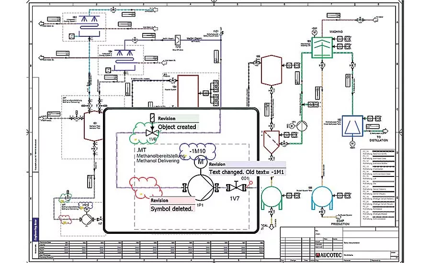Select the red rectangular reactor symbol
The height and width of the screenshot is (263, 431).
(188, 91)
